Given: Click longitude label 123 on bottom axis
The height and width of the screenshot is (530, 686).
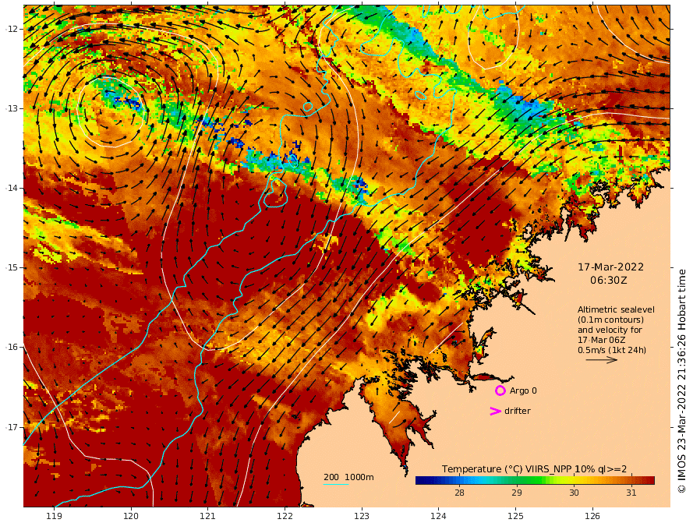Looking at the screenshot, I should point(362,516).
